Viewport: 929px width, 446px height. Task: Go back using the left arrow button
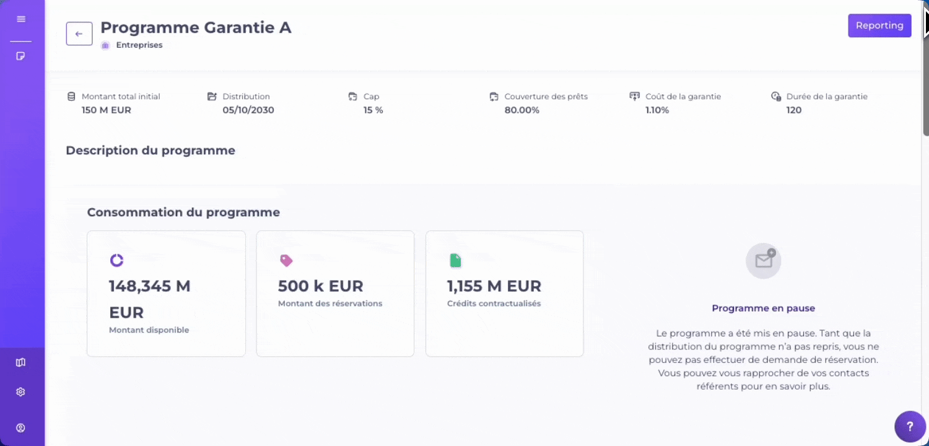(79, 33)
